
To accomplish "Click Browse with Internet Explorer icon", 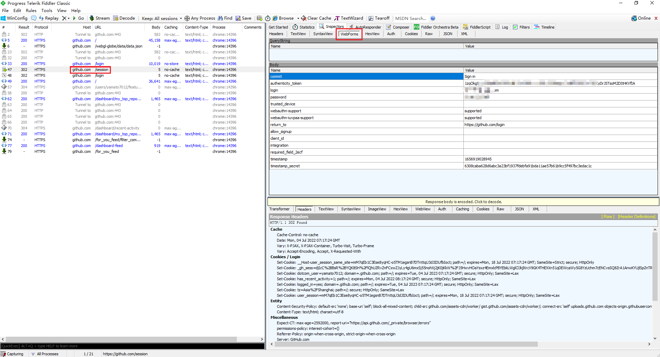I will 283,18.
